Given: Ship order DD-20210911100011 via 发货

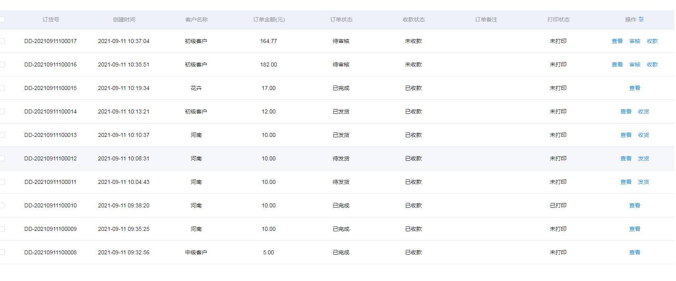Looking at the screenshot, I should tap(643, 182).
